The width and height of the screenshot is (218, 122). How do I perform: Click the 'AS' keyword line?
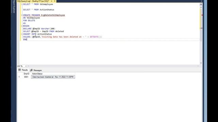[24, 23]
